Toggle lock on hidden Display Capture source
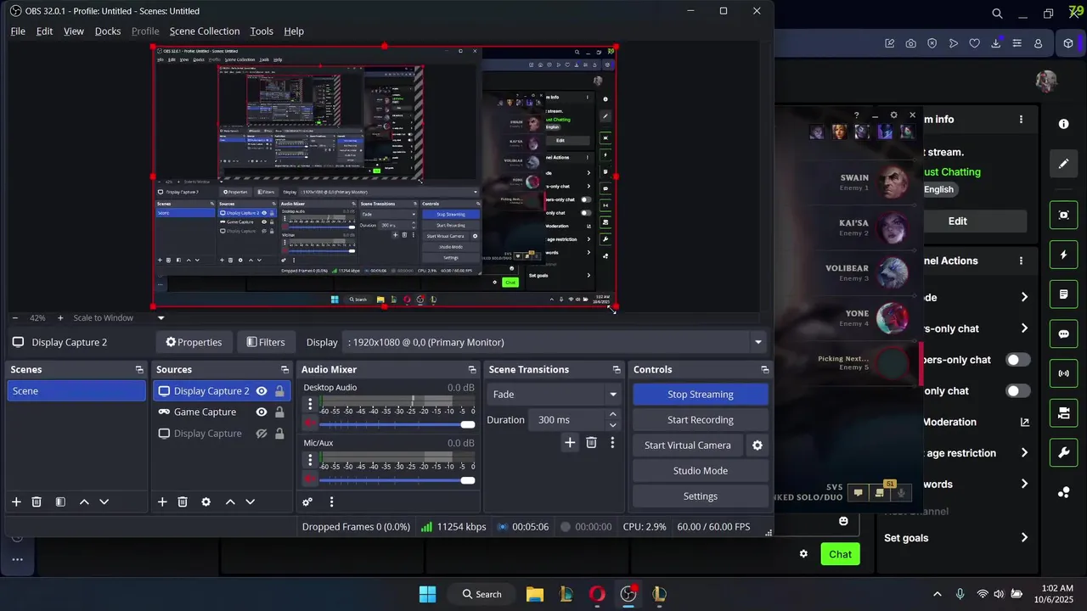This screenshot has height=611, width=1087. coord(279,434)
